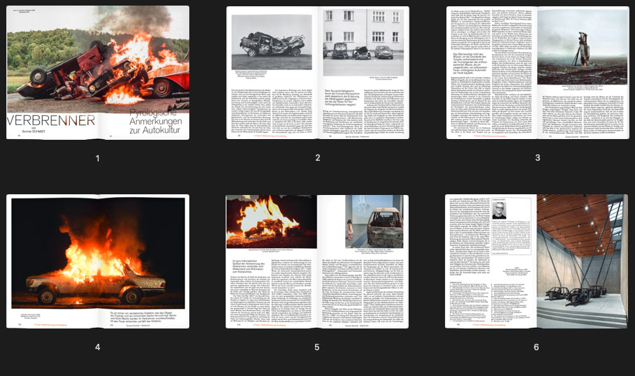
Task: Select spread thumbnail labeled 2
Action: [x=317, y=73]
